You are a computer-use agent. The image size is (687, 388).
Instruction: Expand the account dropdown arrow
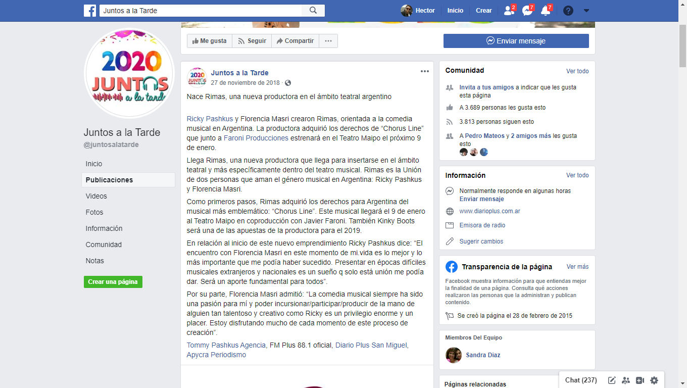(586, 11)
